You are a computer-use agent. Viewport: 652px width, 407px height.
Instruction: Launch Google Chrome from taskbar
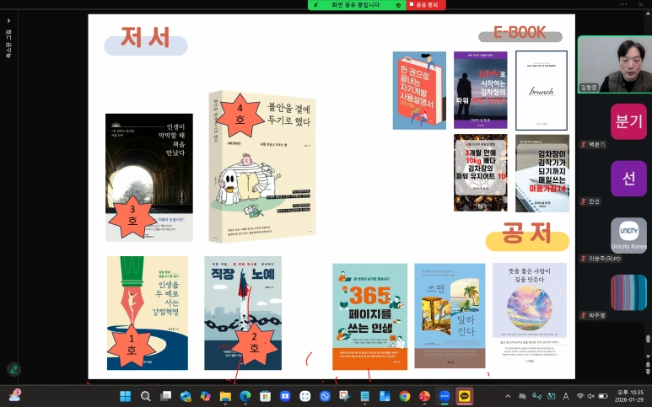405,396
